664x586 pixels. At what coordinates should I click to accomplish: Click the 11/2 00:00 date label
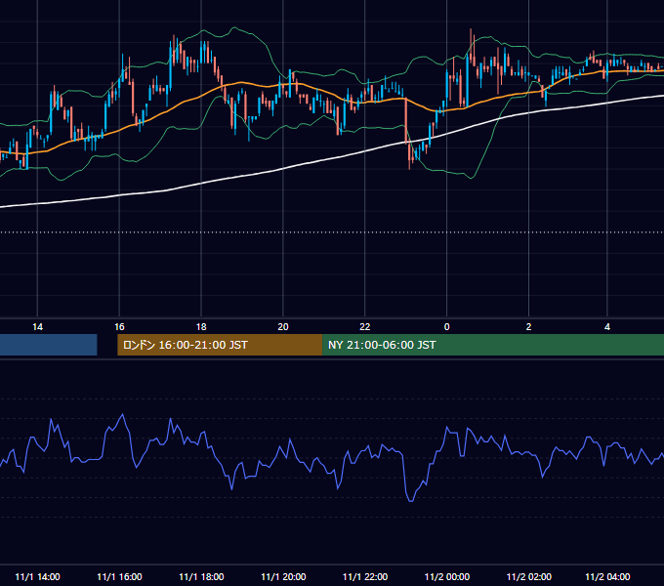point(447,576)
